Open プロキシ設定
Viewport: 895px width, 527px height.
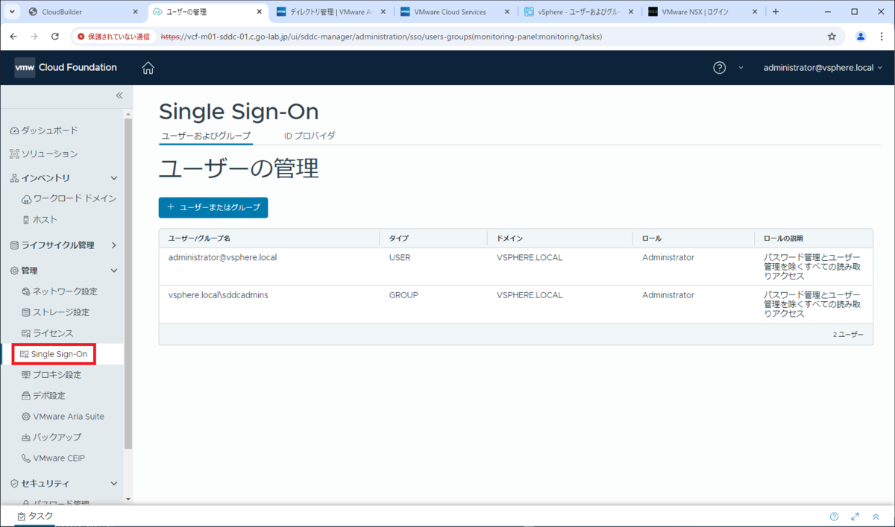pyautogui.click(x=51, y=375)
